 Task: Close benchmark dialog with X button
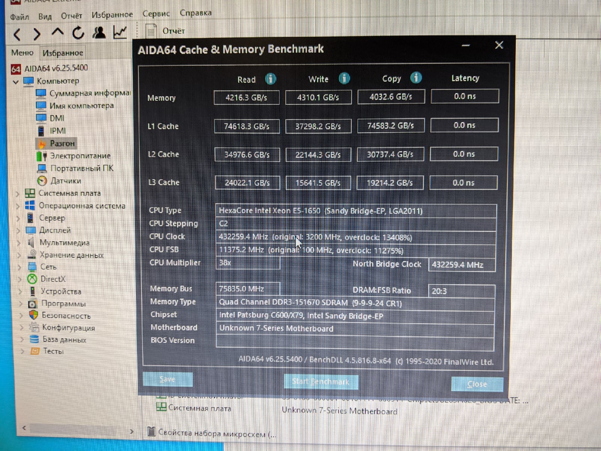point(499,45)
